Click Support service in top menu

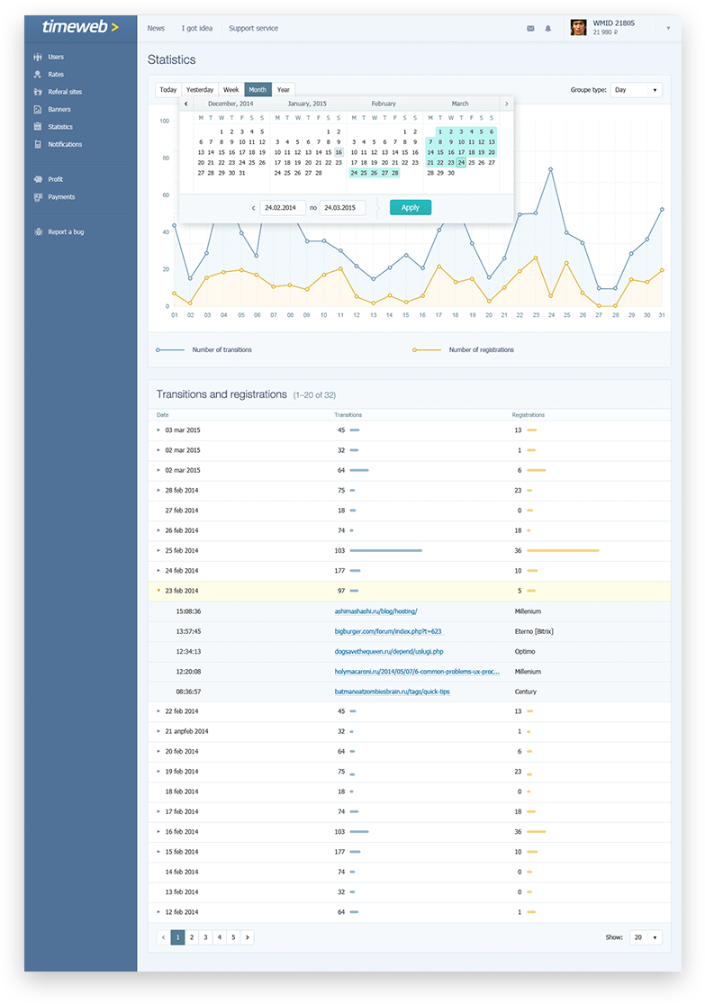[253, 29]
